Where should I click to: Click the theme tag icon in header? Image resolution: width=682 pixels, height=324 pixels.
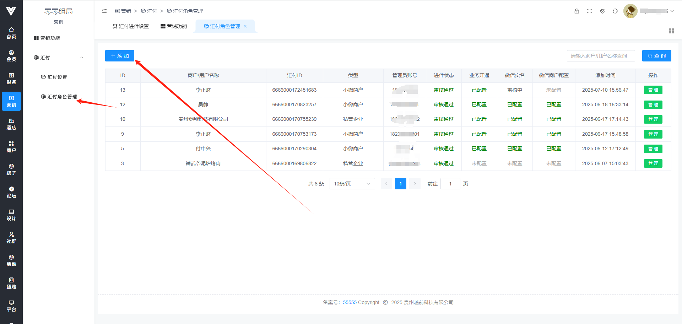(602, 11)
